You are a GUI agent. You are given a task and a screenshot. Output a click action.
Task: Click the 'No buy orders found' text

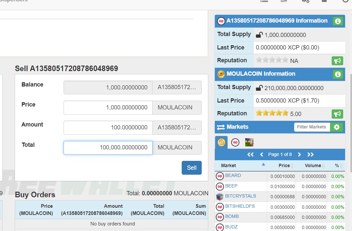(112, 224)
